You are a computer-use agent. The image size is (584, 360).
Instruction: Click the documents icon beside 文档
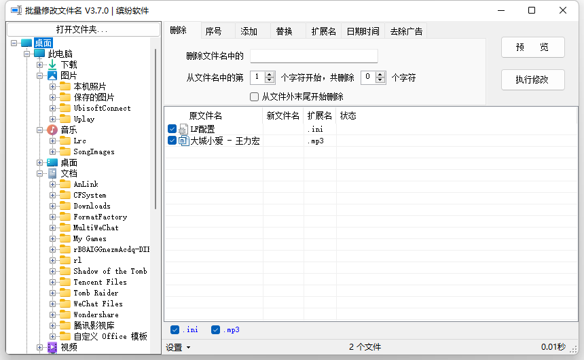(52, 173)
